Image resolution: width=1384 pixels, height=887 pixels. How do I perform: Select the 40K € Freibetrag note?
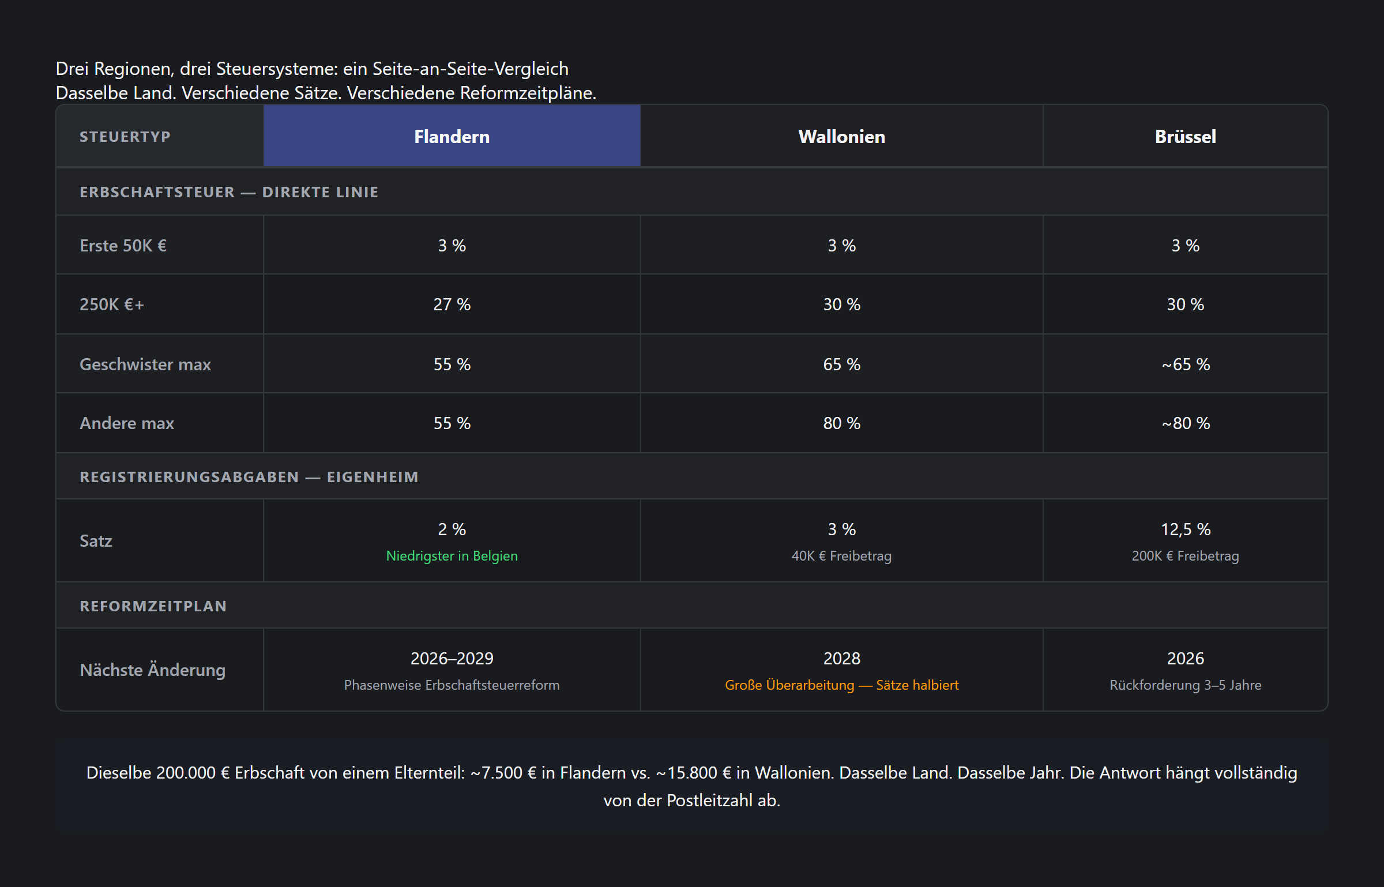[841, 556]
